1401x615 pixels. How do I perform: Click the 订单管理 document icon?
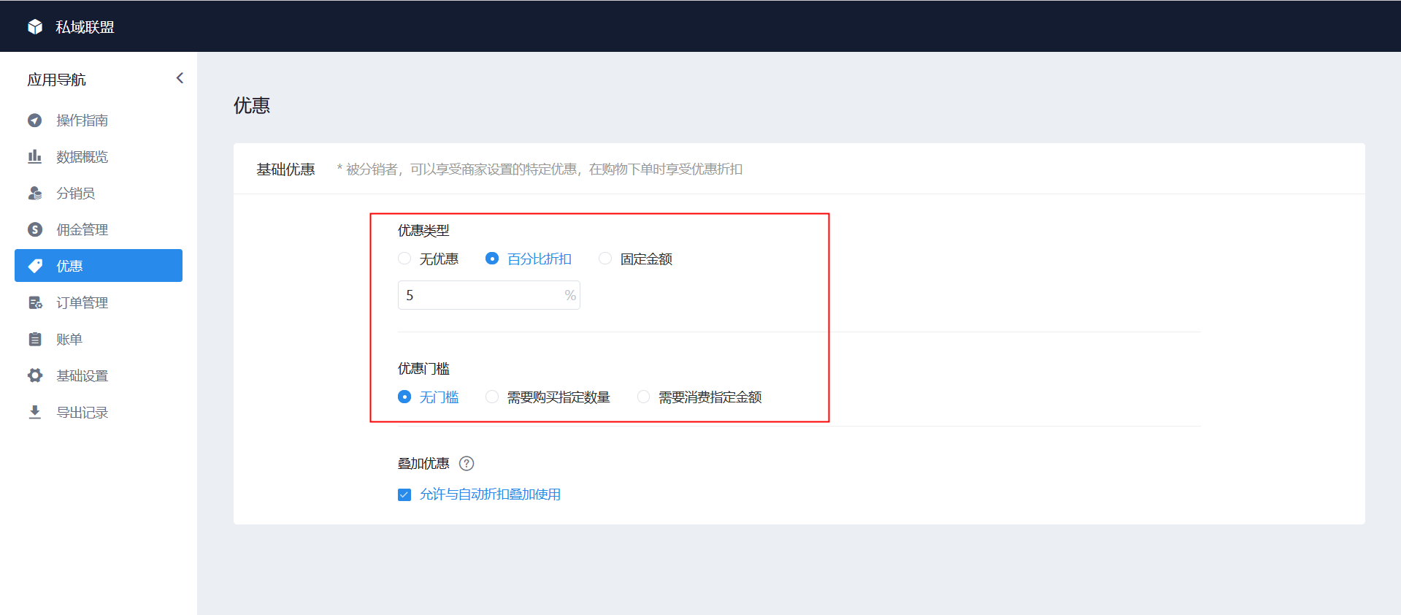[35, 302]
